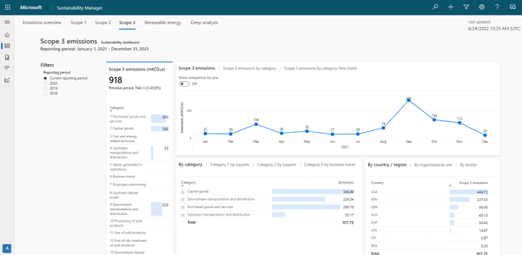Screen dimensions: 522x255
Task: Click the search magnifier icon
Action: coord(435,7)
